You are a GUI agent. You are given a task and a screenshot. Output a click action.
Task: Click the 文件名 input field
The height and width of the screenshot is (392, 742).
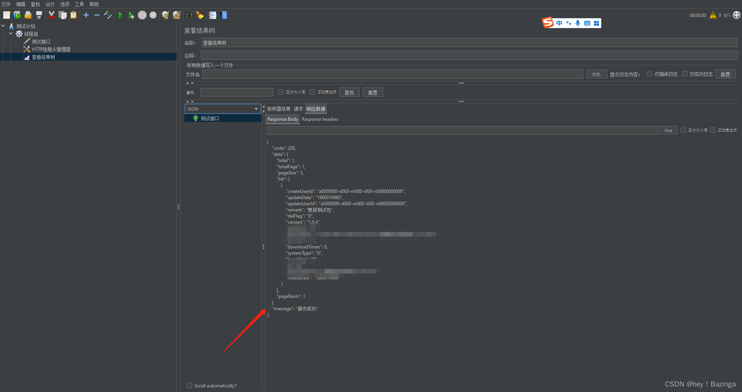pos(393,74)
